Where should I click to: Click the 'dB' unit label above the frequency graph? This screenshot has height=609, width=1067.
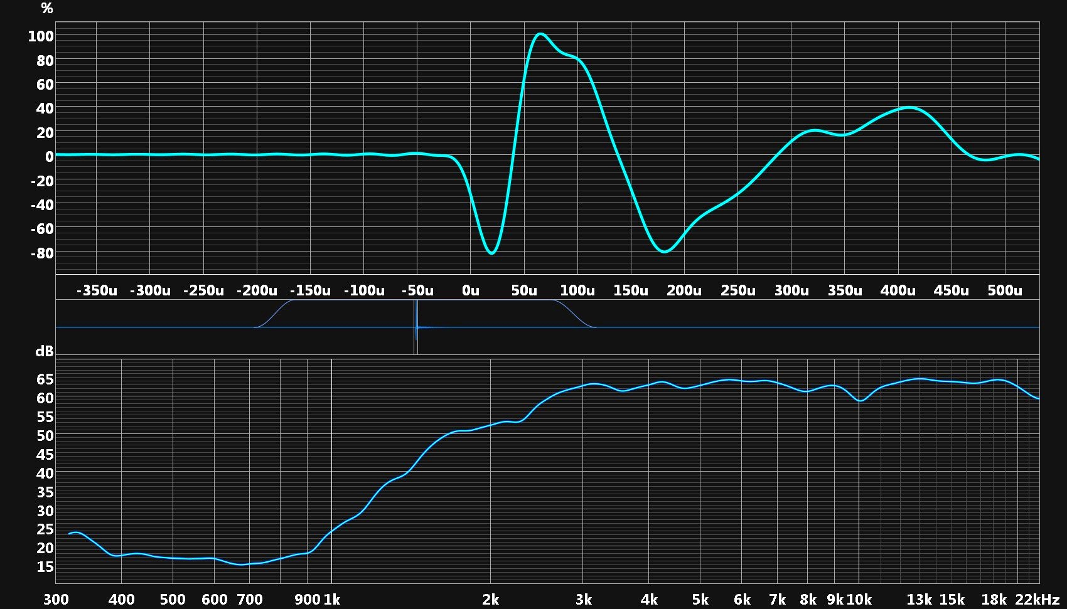tap(45, 351)
